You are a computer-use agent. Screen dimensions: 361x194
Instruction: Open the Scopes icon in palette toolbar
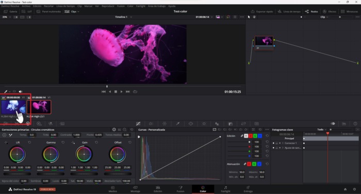[344, 124]
